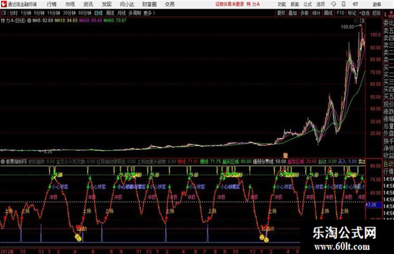
Task: Add stock via the 自选 button
Action: (364, 13)
